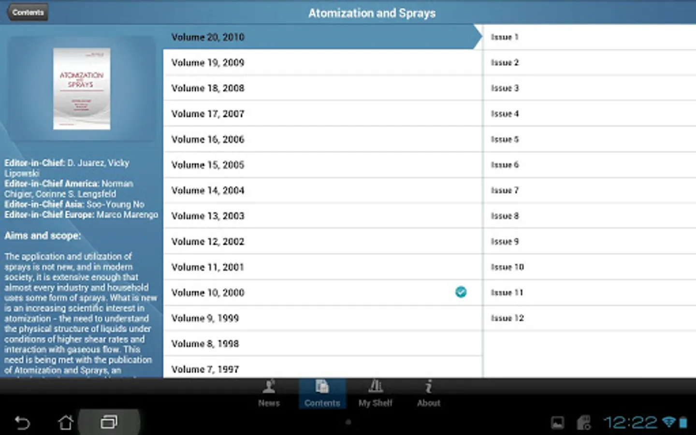The width and height of the screenshot is (696, 435).
Task: Open the About tab
Action: [x=428, y=393]
